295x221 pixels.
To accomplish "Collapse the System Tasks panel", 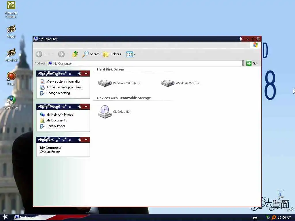I will coord(86,73).
